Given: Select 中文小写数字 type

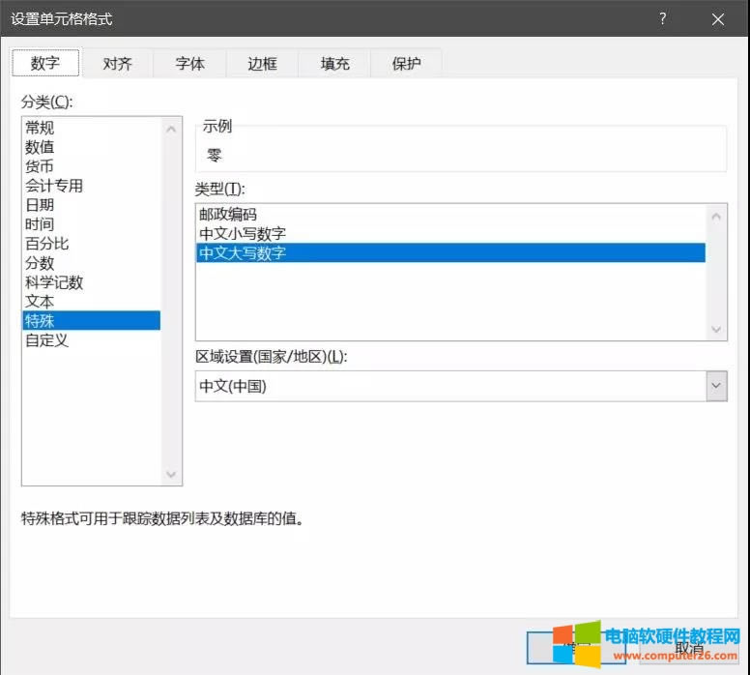Looking at the screenshot, I should [243, 234].
